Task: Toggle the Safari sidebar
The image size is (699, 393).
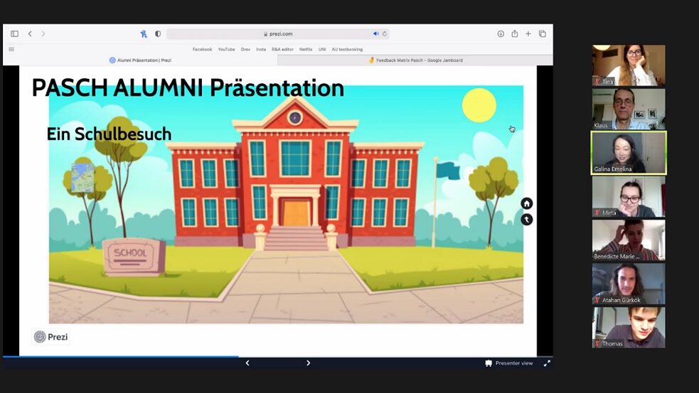Action: [x=14, y=33]
